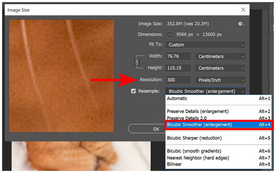Screen dimensions: 276x173
Task: Click the Image Size 352.8M readout
Action: [188, 24]
